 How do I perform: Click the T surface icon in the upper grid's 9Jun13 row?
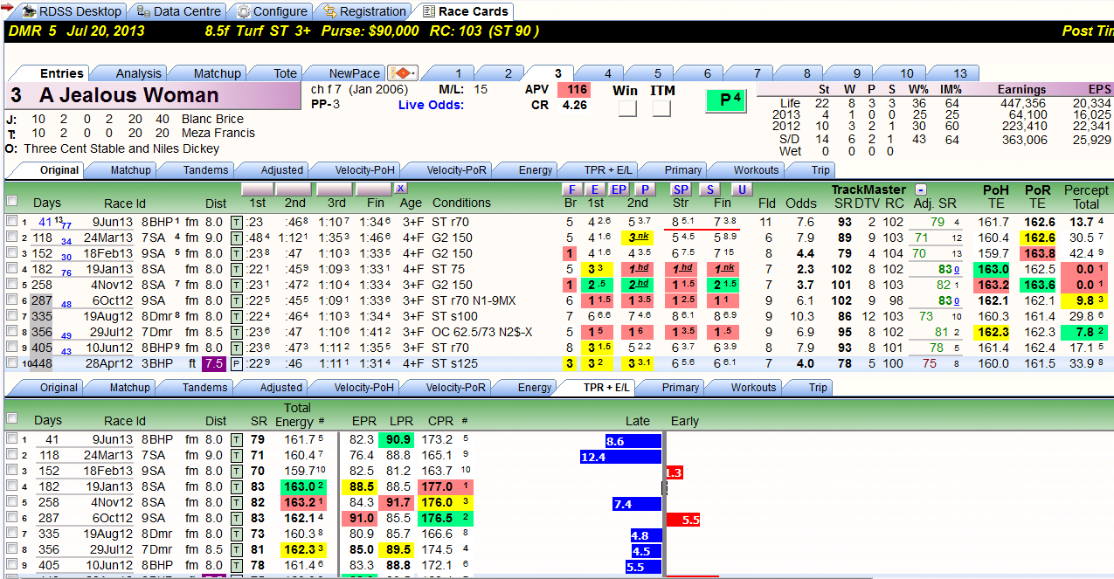pyautogui.click(x=237, y=222)
